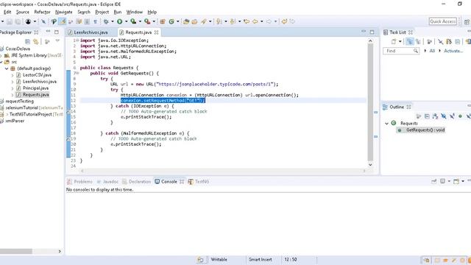Click Collapse All icon in Task List

pos(458,41)
